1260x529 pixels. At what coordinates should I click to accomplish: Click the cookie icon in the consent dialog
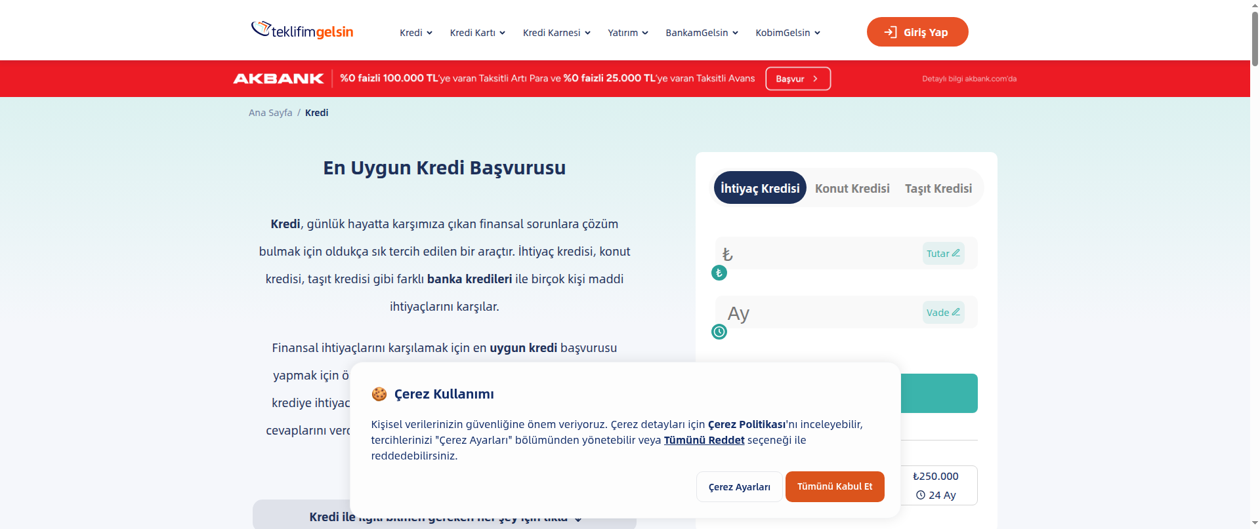(379, 394)
